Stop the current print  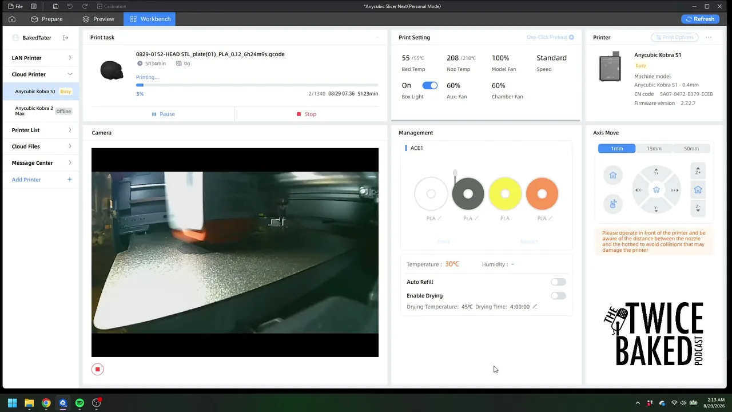point(307,114)
